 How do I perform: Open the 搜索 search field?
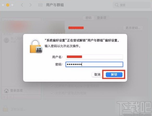coord(132,5)
